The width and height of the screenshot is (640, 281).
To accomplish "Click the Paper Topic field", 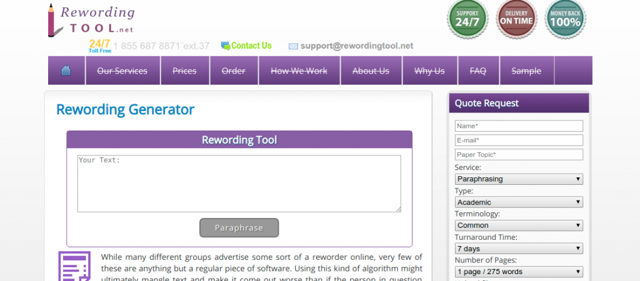I will click(519, 155).
